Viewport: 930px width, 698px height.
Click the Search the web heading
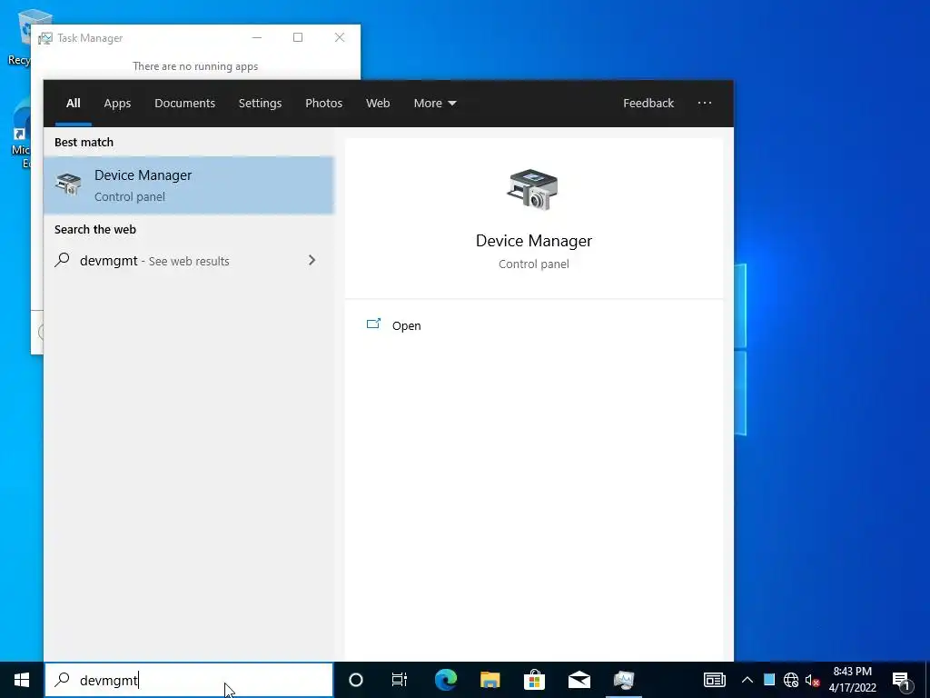(94, 229)
